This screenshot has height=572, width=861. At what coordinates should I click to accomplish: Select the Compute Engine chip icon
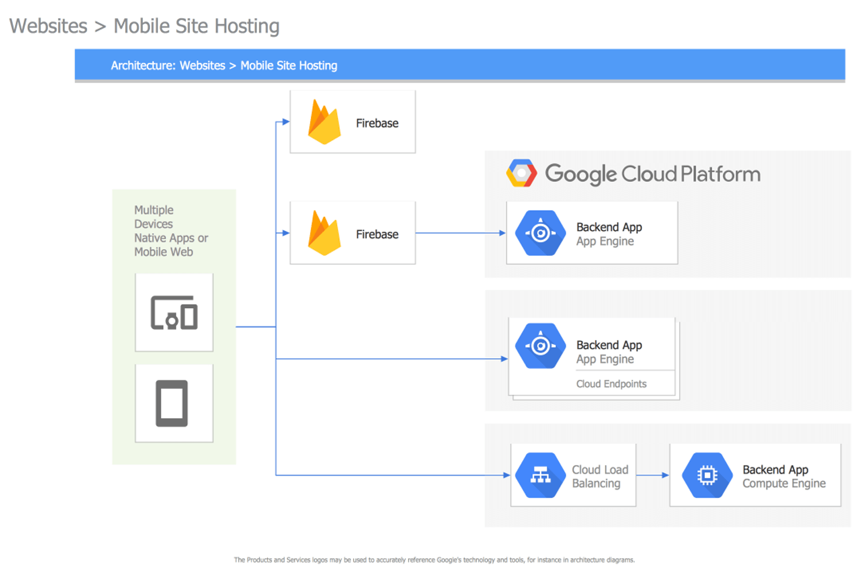[707, 475]
